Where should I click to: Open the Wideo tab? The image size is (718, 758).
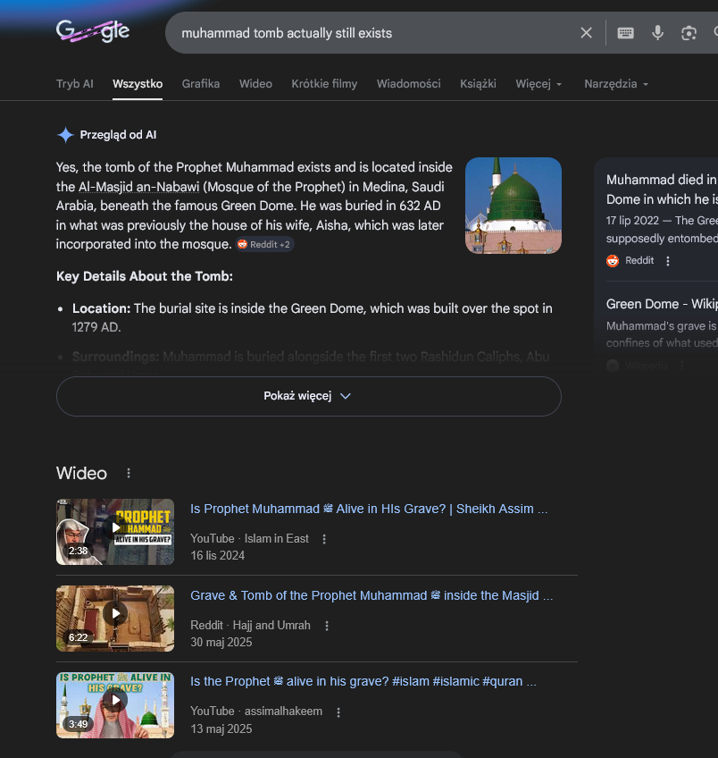click(x=255, y=84)
